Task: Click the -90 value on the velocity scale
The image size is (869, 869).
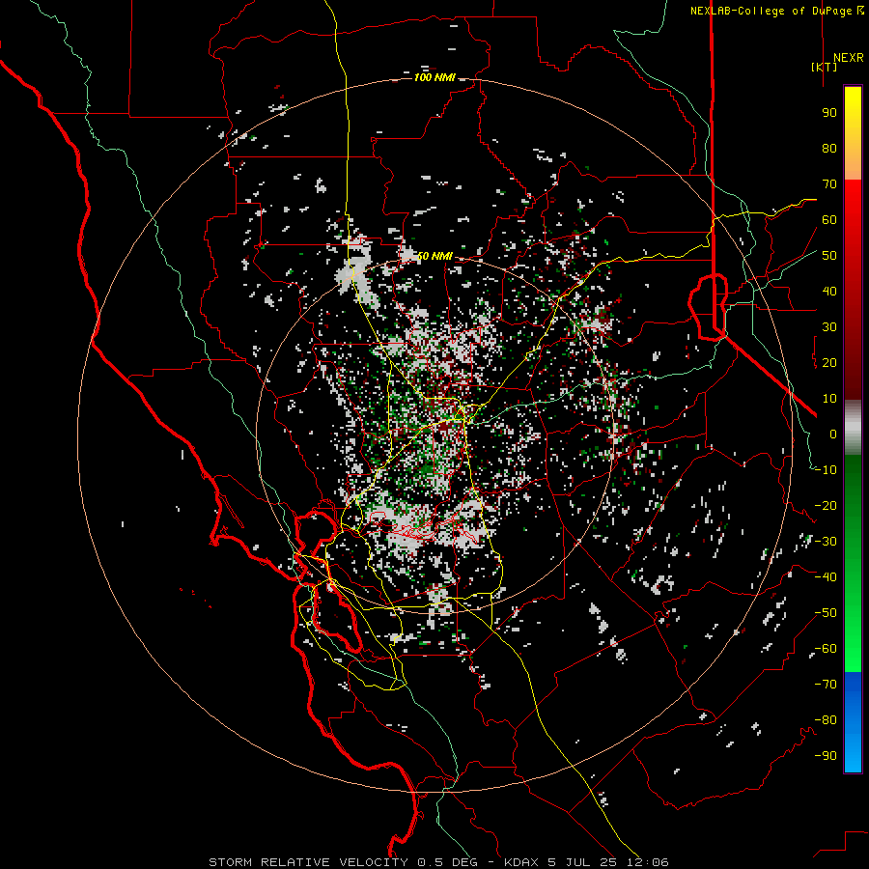Action: 826,756
